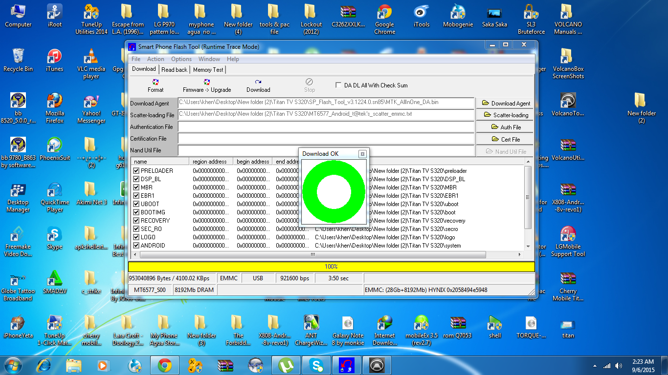Click the Format toolbar icon

click(156, 83)
